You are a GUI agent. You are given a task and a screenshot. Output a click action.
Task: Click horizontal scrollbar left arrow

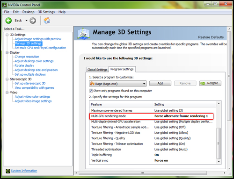76,173
